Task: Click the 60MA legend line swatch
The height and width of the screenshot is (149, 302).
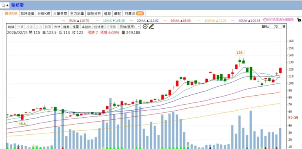Action: coord(165,21)
